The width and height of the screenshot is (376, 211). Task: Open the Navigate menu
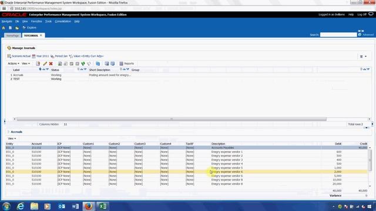6,21
